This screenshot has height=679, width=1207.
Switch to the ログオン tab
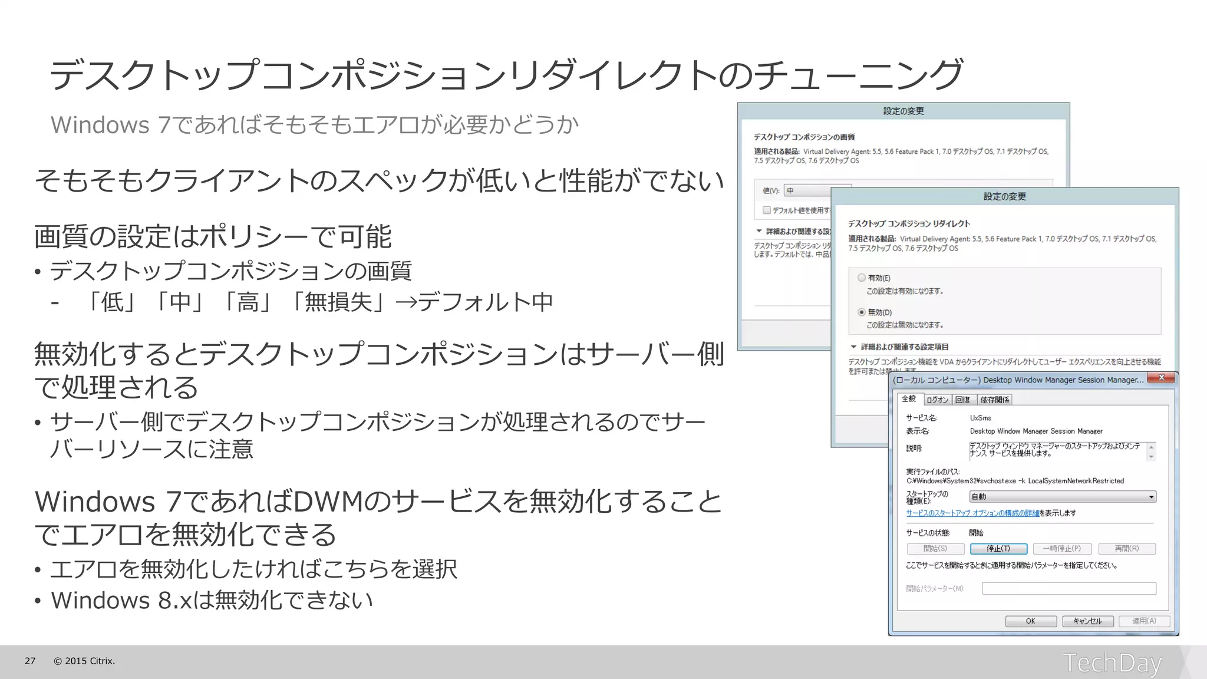(937, 400)
